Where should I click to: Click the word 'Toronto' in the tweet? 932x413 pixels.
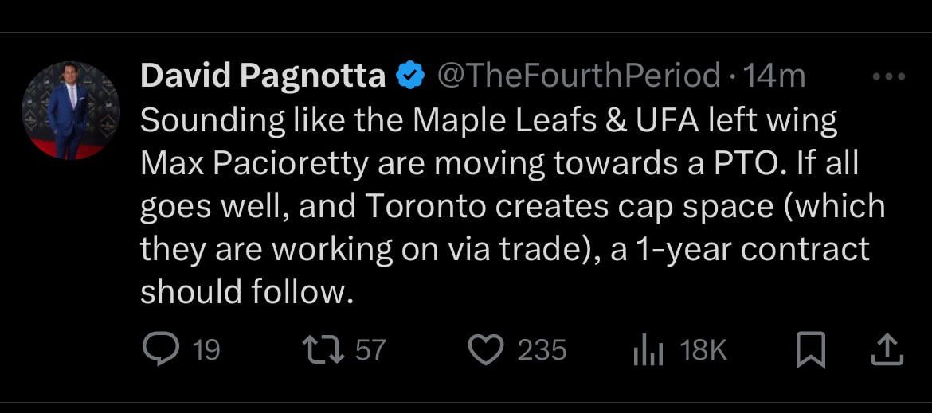tap(426, 206)
